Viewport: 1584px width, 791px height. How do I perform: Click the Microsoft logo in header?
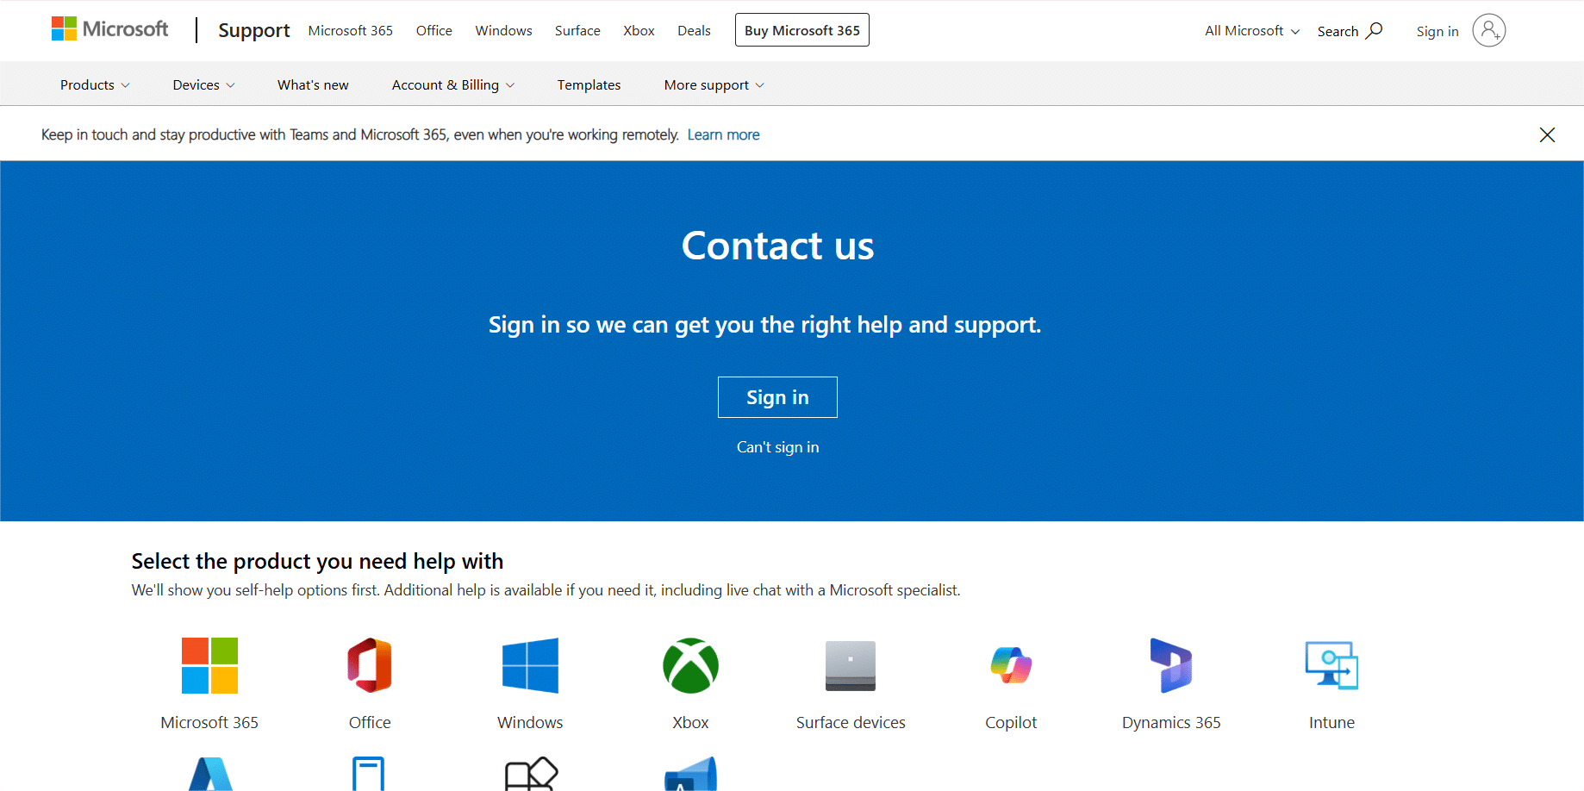pyautogui.click(x=110, y=29)
